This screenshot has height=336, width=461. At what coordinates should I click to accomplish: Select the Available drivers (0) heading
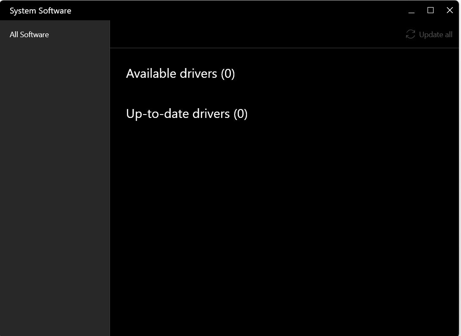(180, 74)
